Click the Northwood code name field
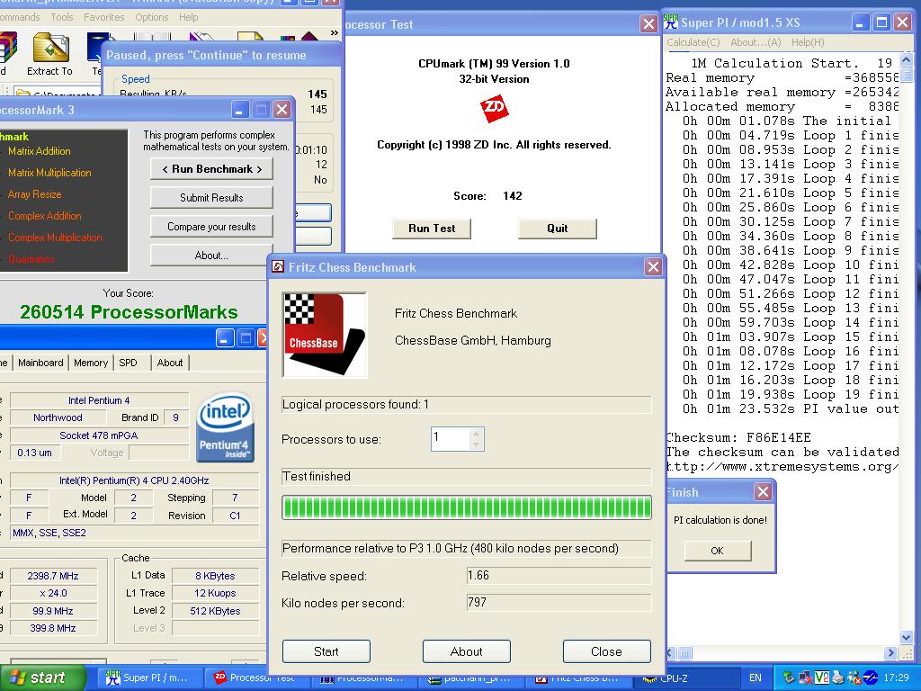 (x=58, y=417)
